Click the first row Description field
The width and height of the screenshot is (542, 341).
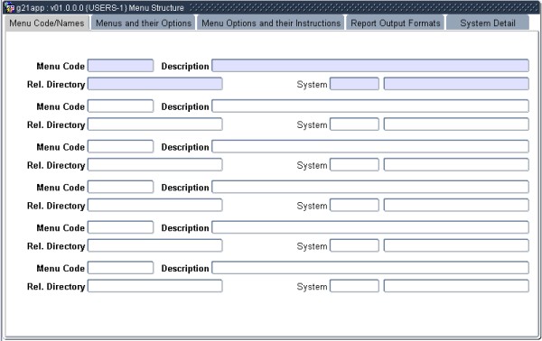pos(370,66)
